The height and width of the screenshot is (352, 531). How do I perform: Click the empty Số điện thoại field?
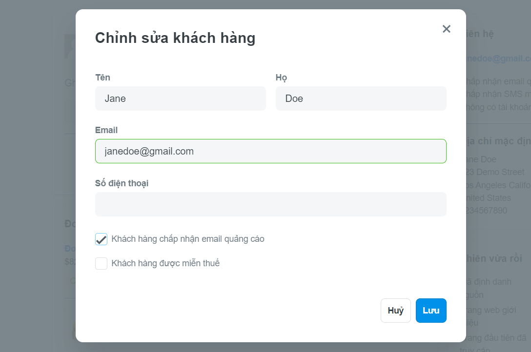(x=270, y=204)
